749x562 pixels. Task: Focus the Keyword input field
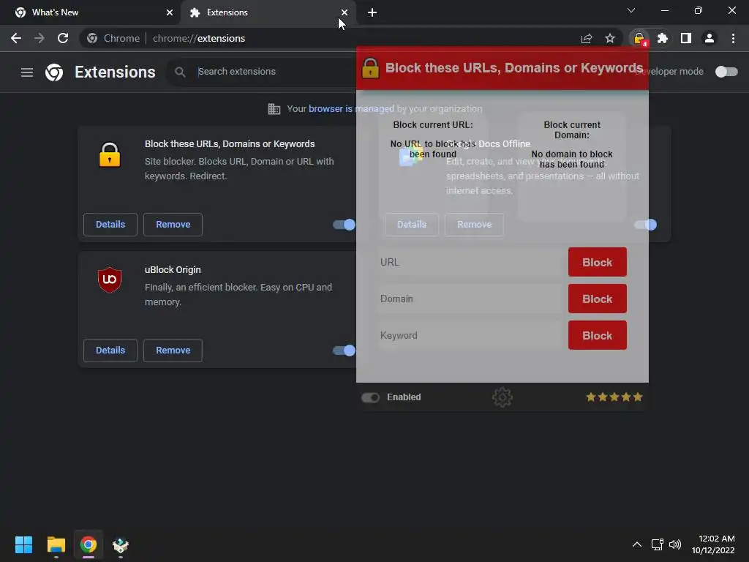click(470, 335)
